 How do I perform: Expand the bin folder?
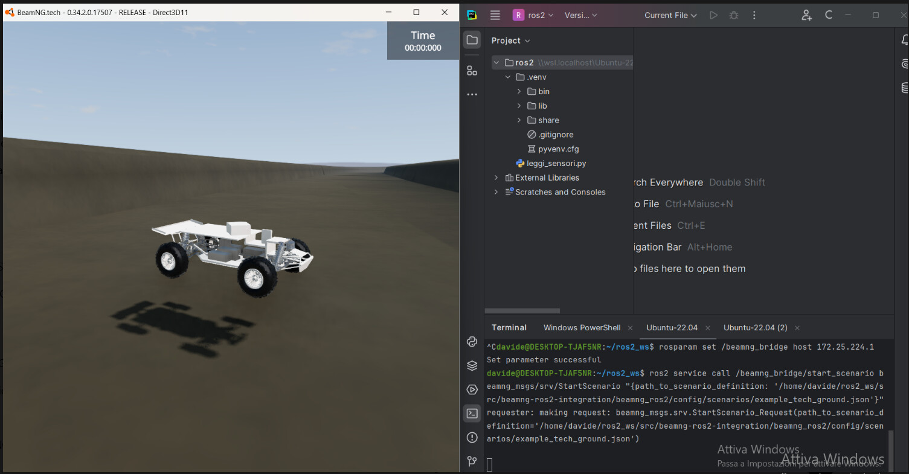tap(519, 92)
